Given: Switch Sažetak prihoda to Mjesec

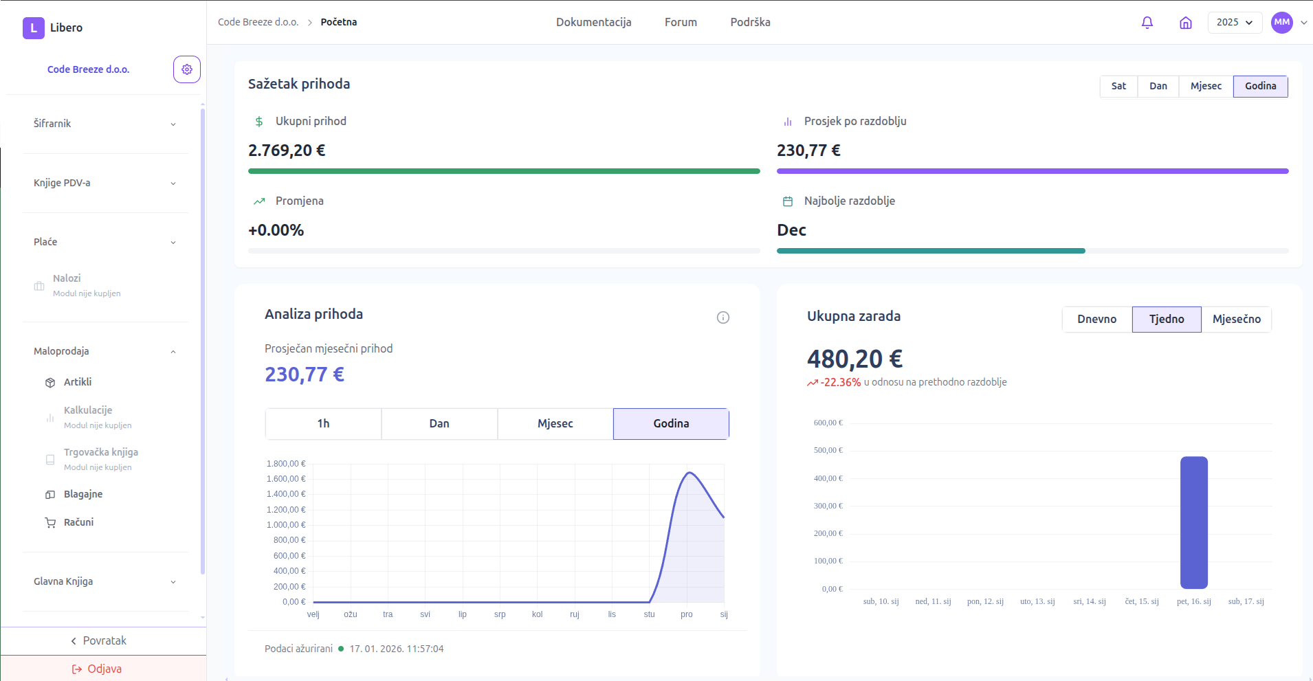Looking at the screenshot, I should coord(1206,86).
